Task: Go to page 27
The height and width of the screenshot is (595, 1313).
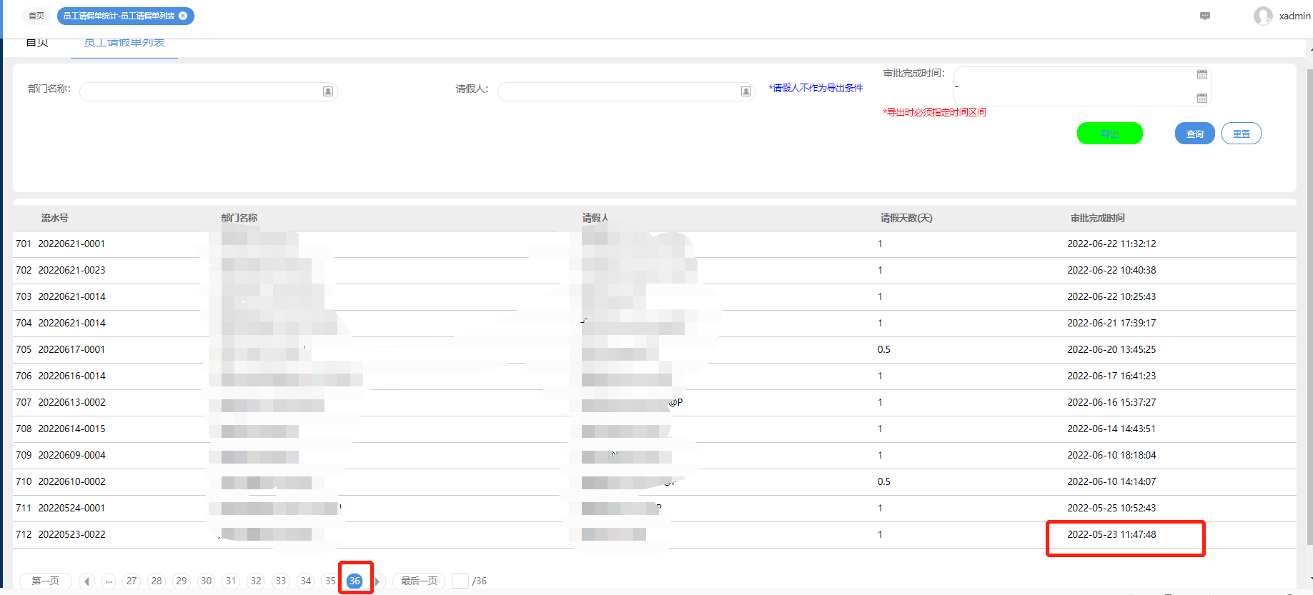Action: [132, 581]
